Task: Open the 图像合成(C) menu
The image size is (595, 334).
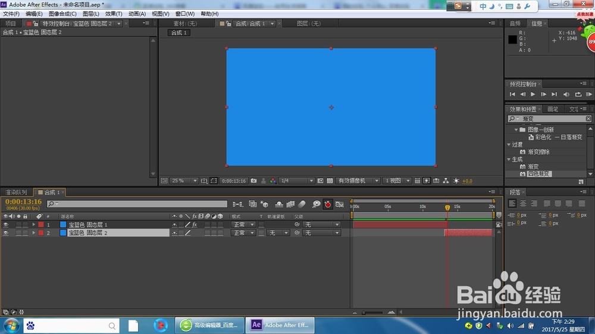Action: click(x=62, y=14)
